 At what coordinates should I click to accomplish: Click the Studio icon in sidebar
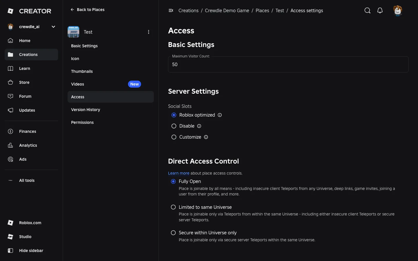[x=10, y=237]
